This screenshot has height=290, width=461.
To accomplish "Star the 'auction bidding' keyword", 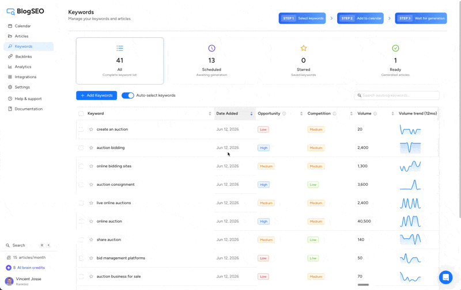I will 91,148.
